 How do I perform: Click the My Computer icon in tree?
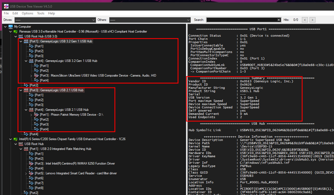(x=11, y=27)
